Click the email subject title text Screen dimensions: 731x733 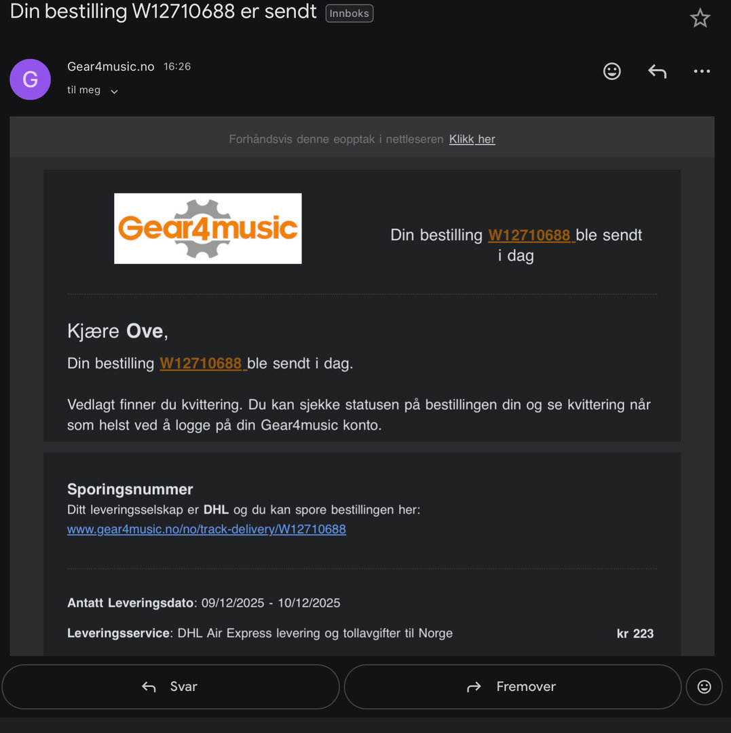164,12
